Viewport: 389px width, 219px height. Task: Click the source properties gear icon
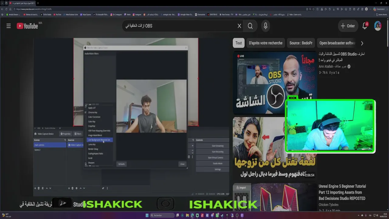(x=77, y=188)
